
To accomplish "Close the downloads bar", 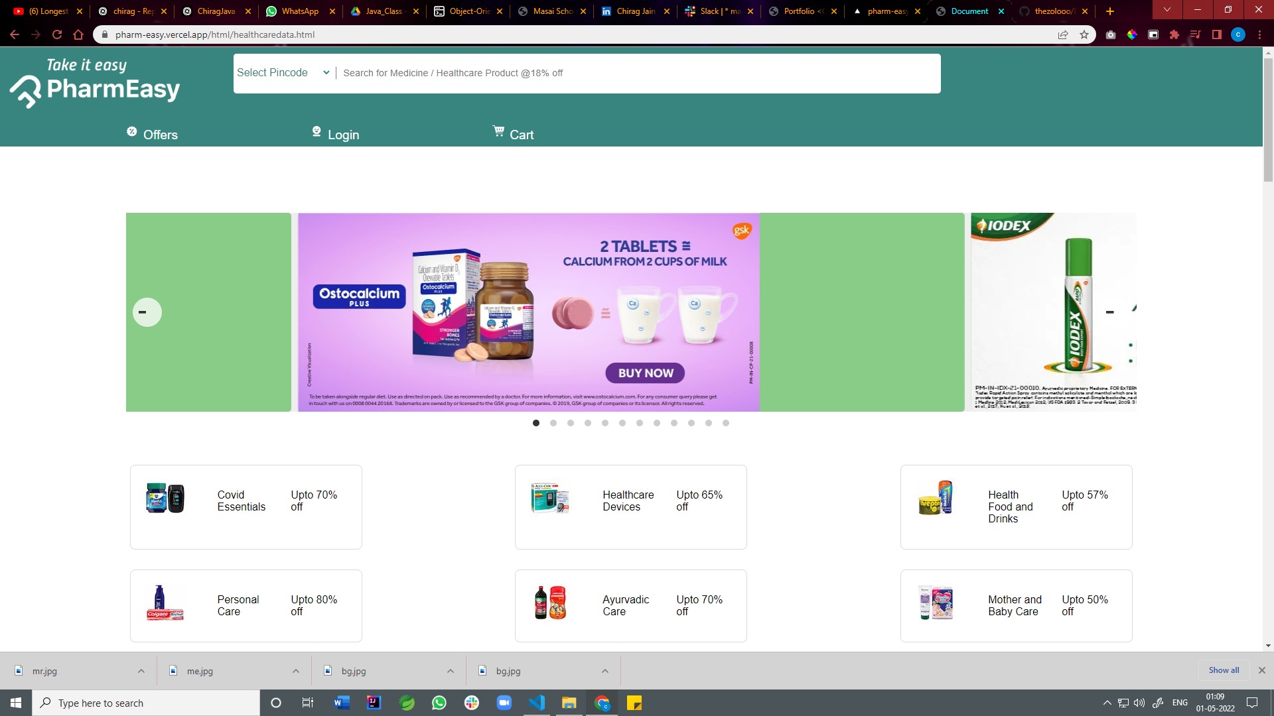I will [1262, 670].
